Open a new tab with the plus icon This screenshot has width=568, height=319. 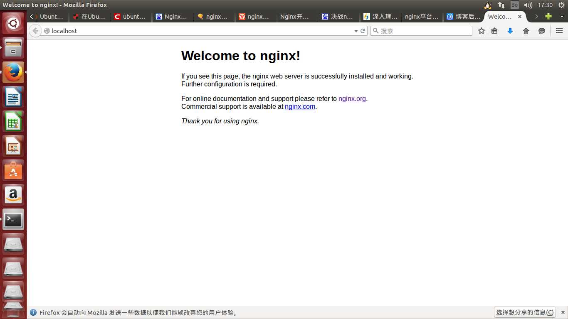tap(548, 17)
